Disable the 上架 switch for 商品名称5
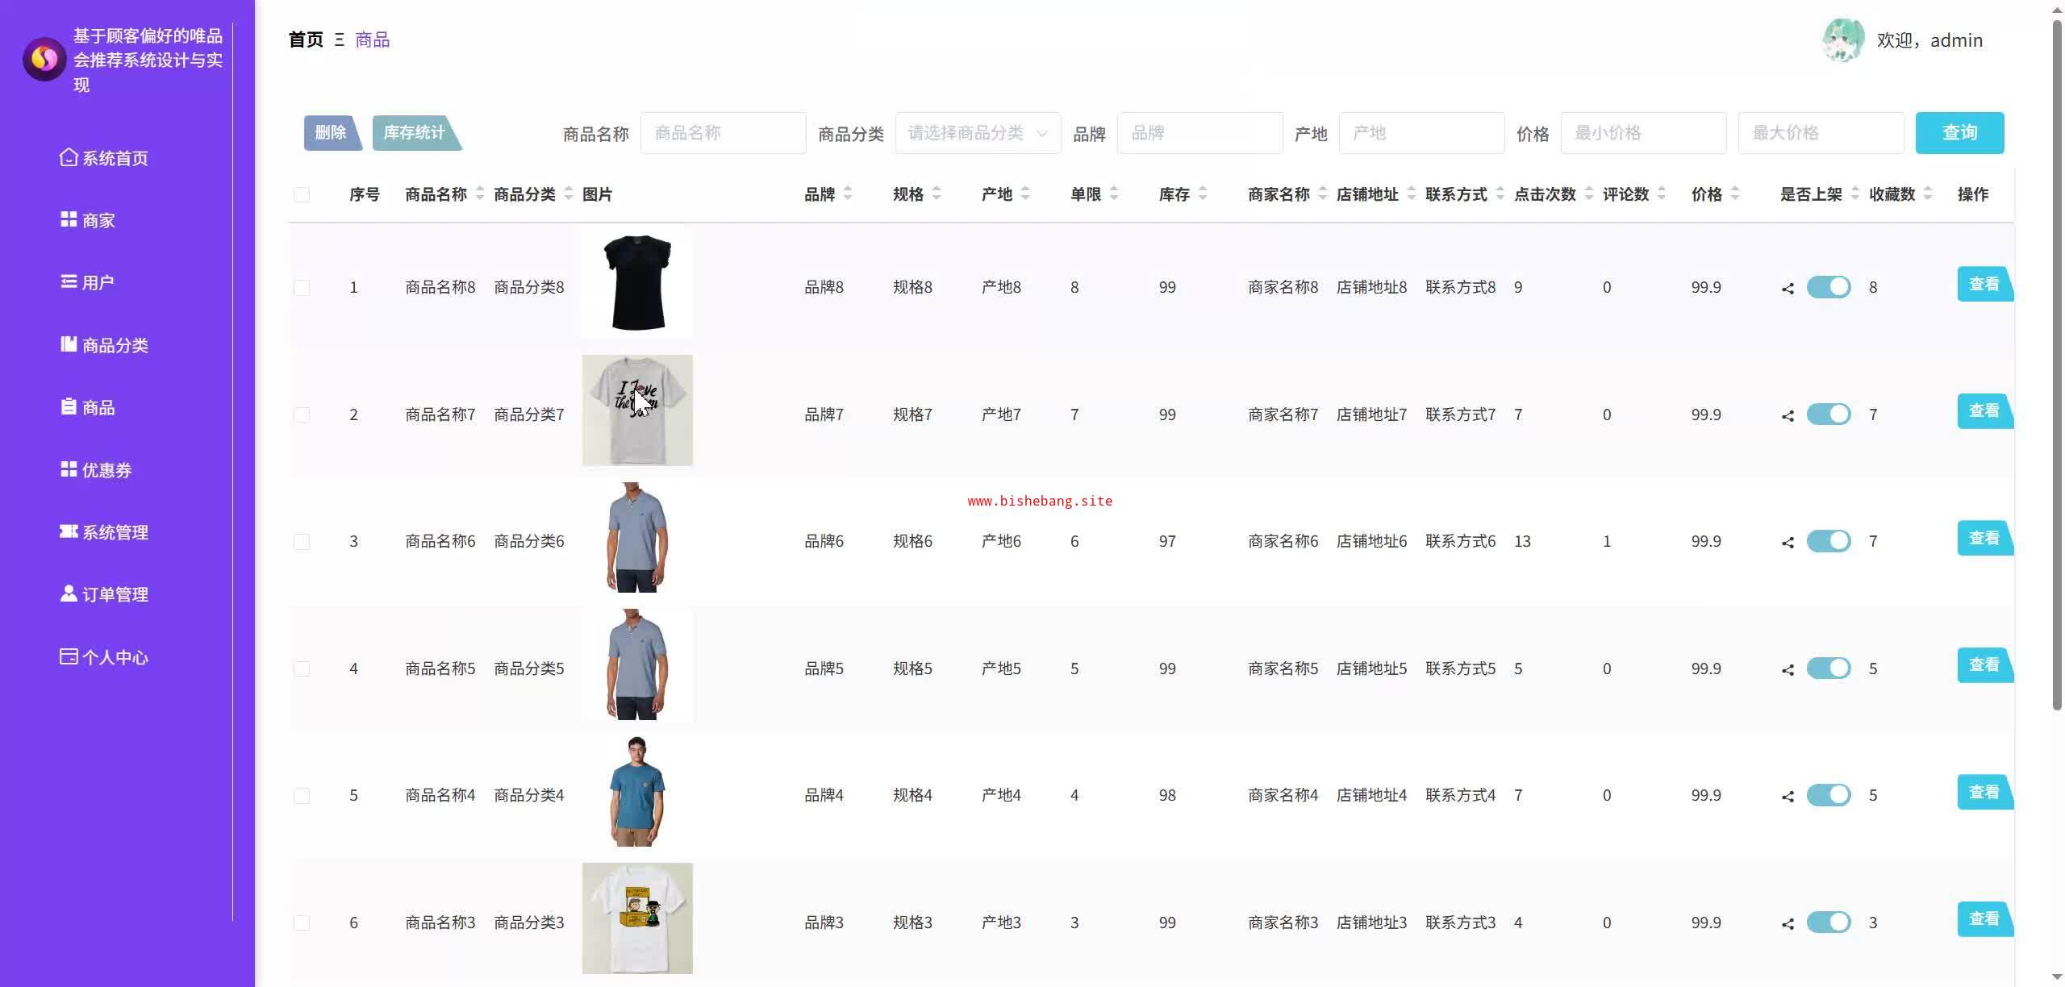 pyautogui.click(x=1828, y=668)
